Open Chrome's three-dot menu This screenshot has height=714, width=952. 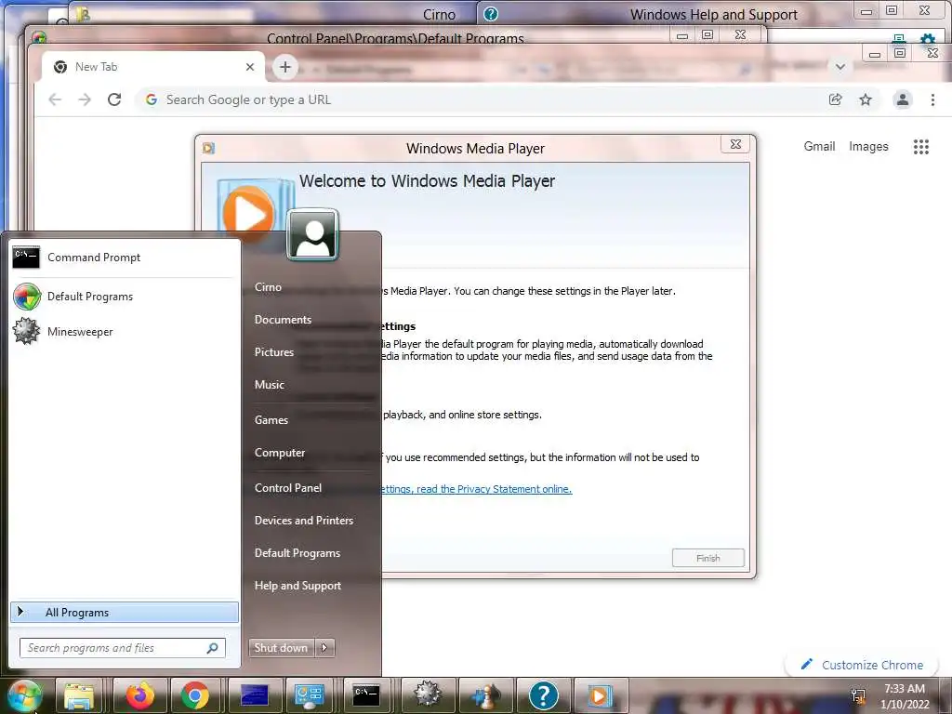[x=932, y=99]
